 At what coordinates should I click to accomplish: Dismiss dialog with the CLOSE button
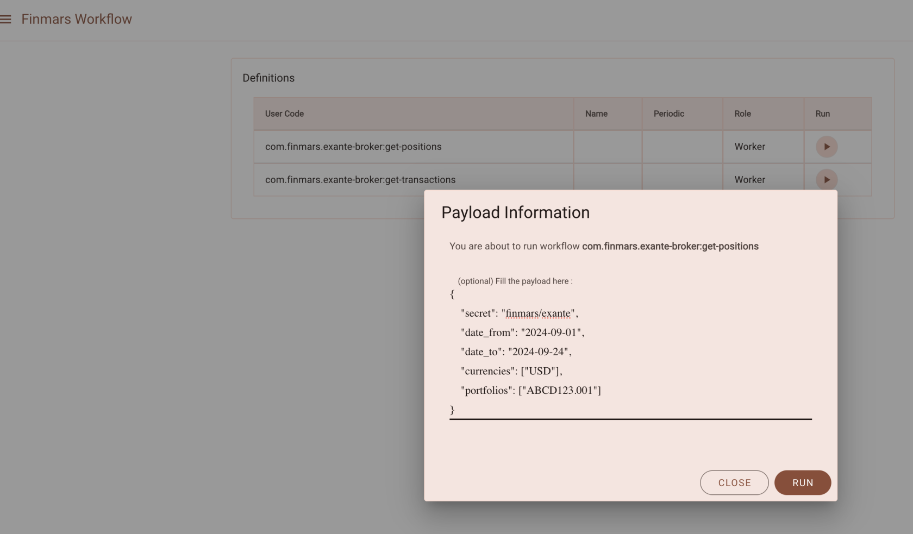click(734, 482)
